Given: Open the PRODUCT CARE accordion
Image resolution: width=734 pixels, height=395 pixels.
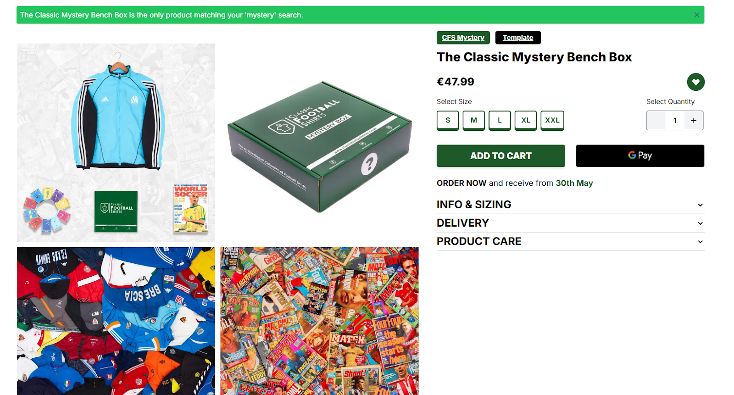Looking at the screenshot, I should point(570,241).
